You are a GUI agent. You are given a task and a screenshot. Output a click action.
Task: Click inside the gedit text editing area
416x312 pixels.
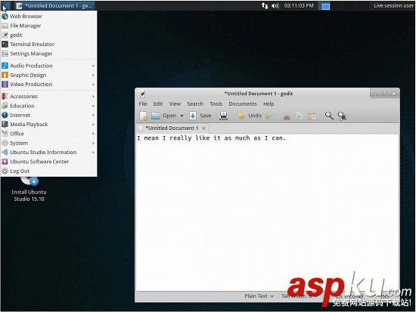pos(268,212)
